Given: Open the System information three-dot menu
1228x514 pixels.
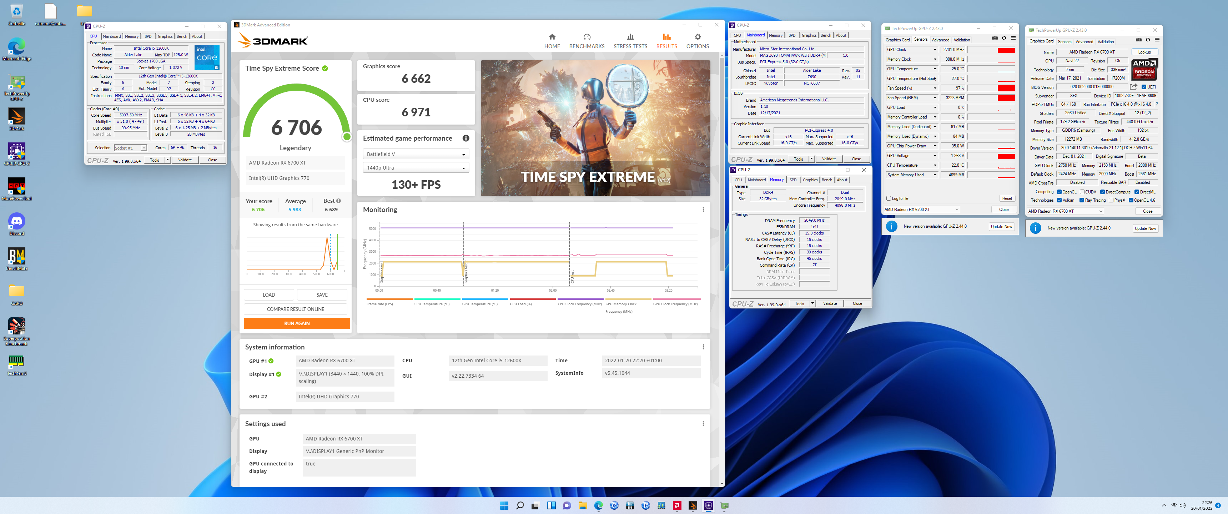Looking at the screenshot, I should pos(703,347).
